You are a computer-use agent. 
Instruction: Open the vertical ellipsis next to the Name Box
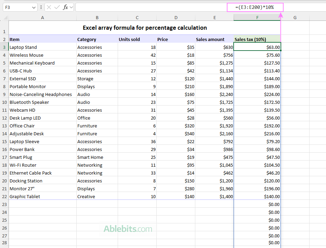41,7
